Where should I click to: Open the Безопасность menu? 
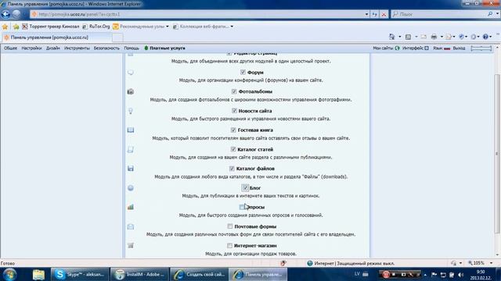(106, 48)
